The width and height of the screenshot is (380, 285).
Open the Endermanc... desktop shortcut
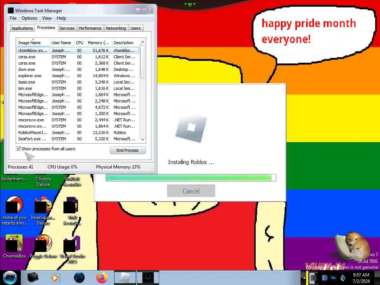14,179
